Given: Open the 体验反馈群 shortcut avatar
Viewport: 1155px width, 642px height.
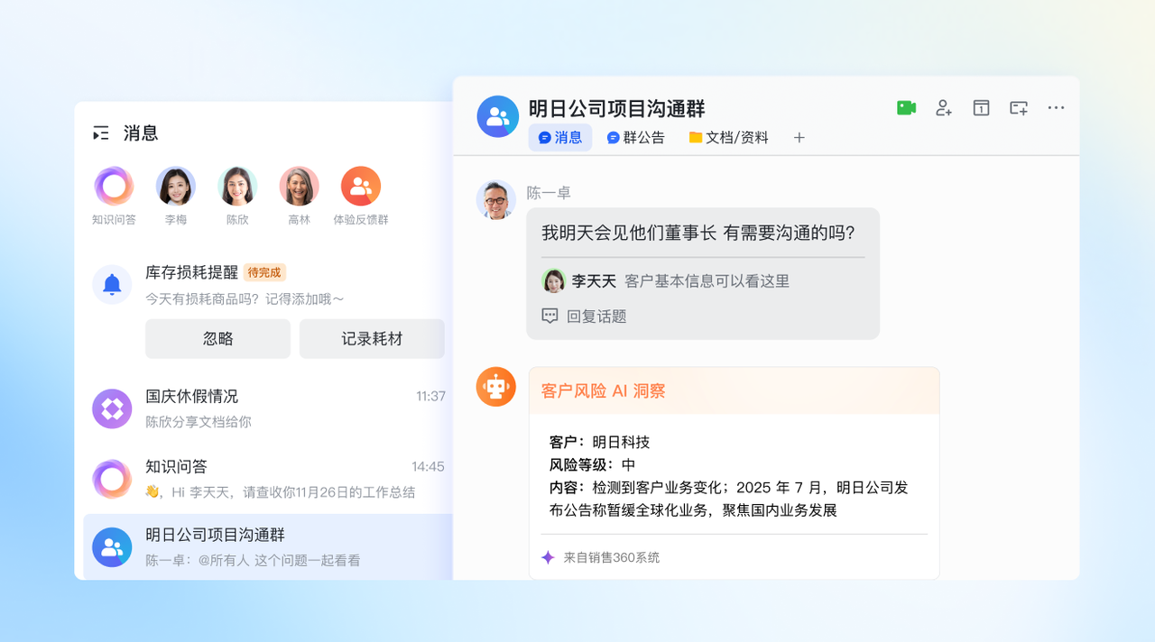Looking at the screenshot, I should [361, 187].
